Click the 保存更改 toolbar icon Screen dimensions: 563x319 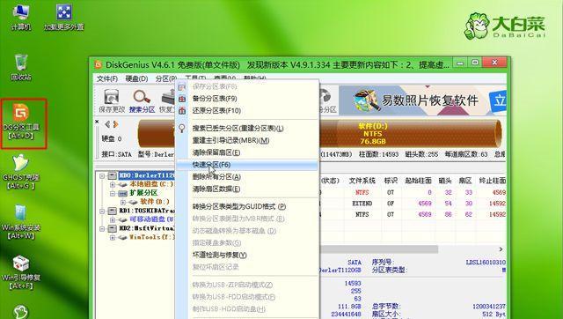[112, 100]
